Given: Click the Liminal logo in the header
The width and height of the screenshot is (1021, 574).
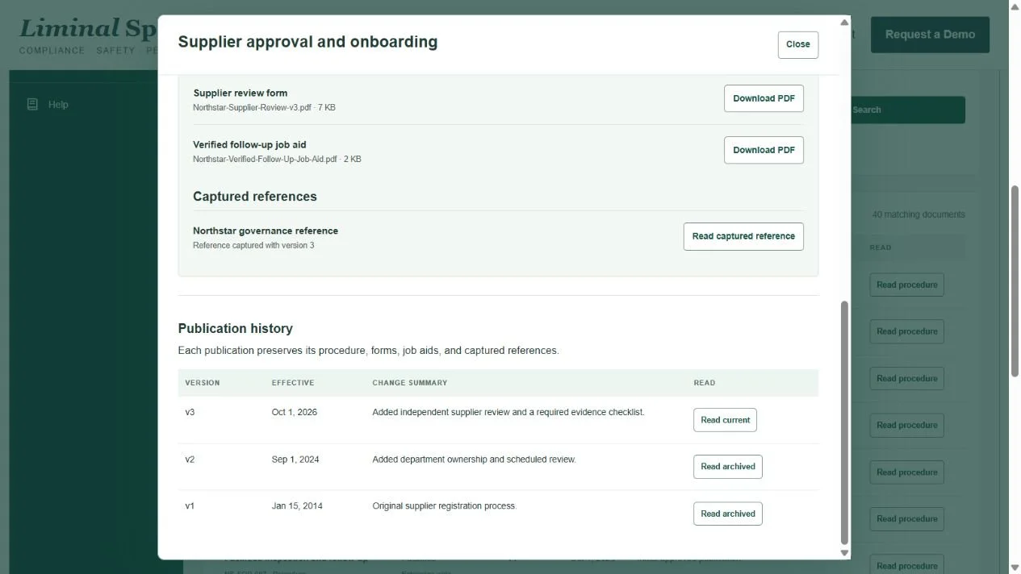Looking at the screenshot, I should [88, 30].
